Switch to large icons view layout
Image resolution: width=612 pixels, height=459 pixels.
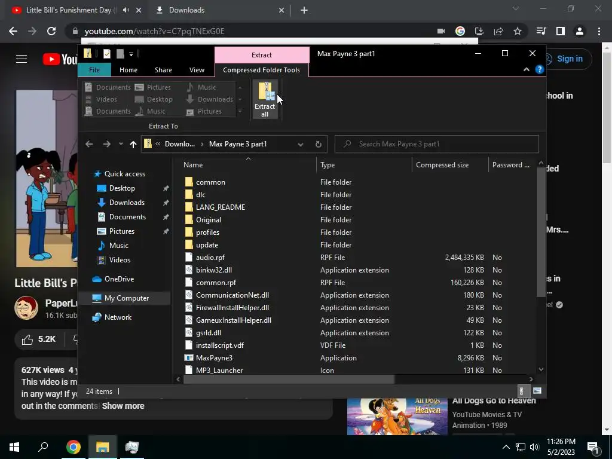tap(537, 391)
